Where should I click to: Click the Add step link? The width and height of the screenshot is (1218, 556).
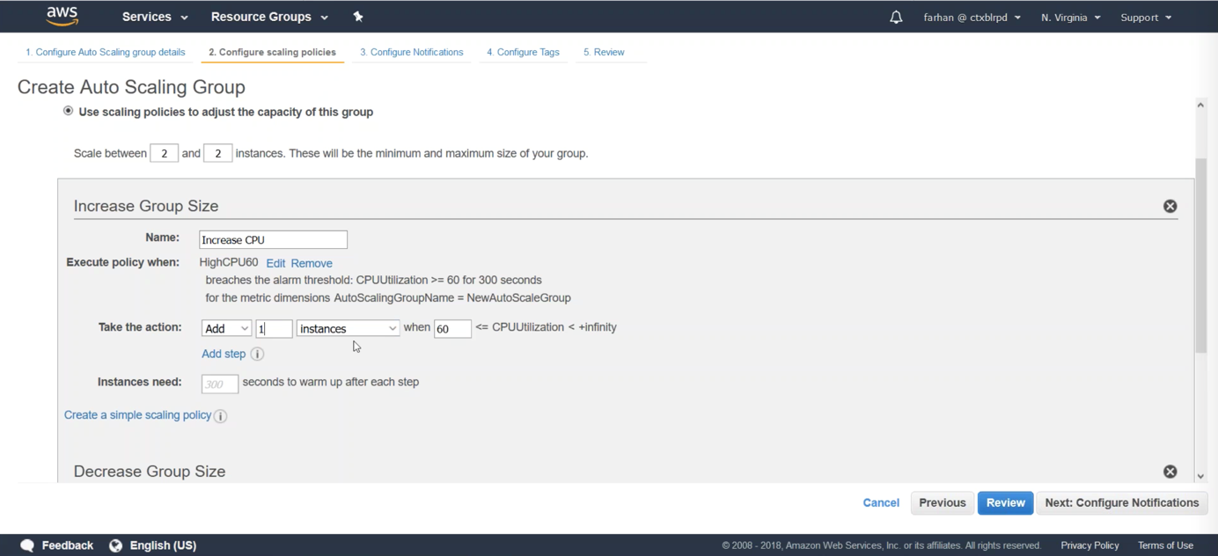tap(224, 354)
